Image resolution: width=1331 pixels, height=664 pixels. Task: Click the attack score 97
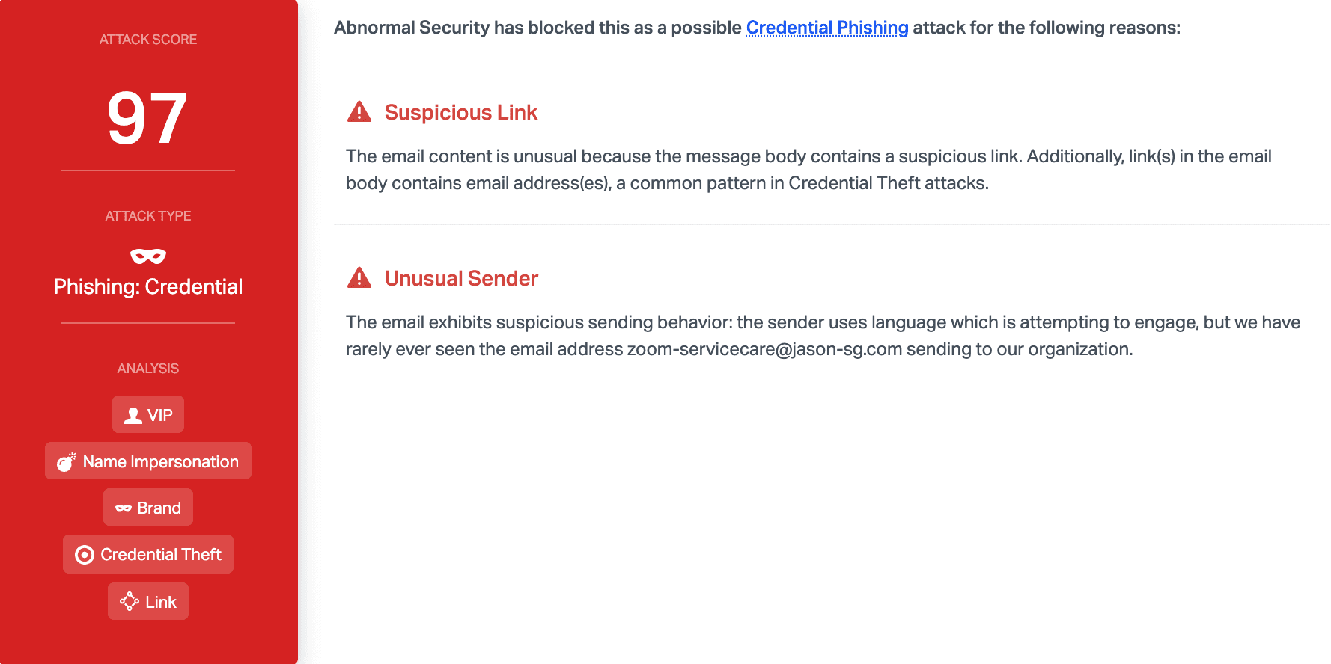tap(147, 118)
